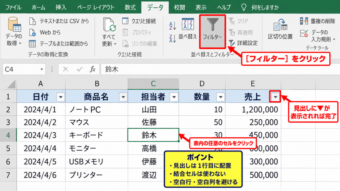Image resolution: width=340 pixels, height=191 pixels.
Task: Select the cell containing ノートPC
Action: tap(97, 109)
